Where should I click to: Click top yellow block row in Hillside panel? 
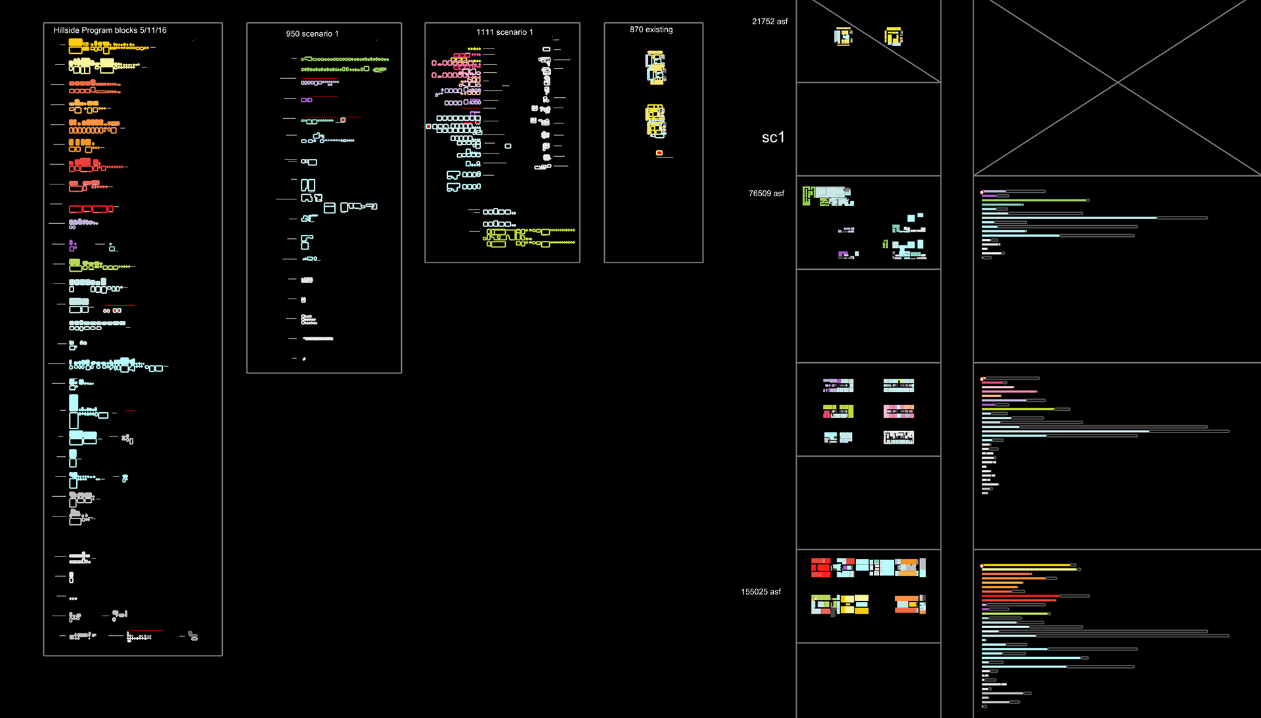108,47
